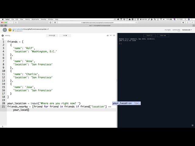Open Safari downloads icon

(x=183, y=23)
